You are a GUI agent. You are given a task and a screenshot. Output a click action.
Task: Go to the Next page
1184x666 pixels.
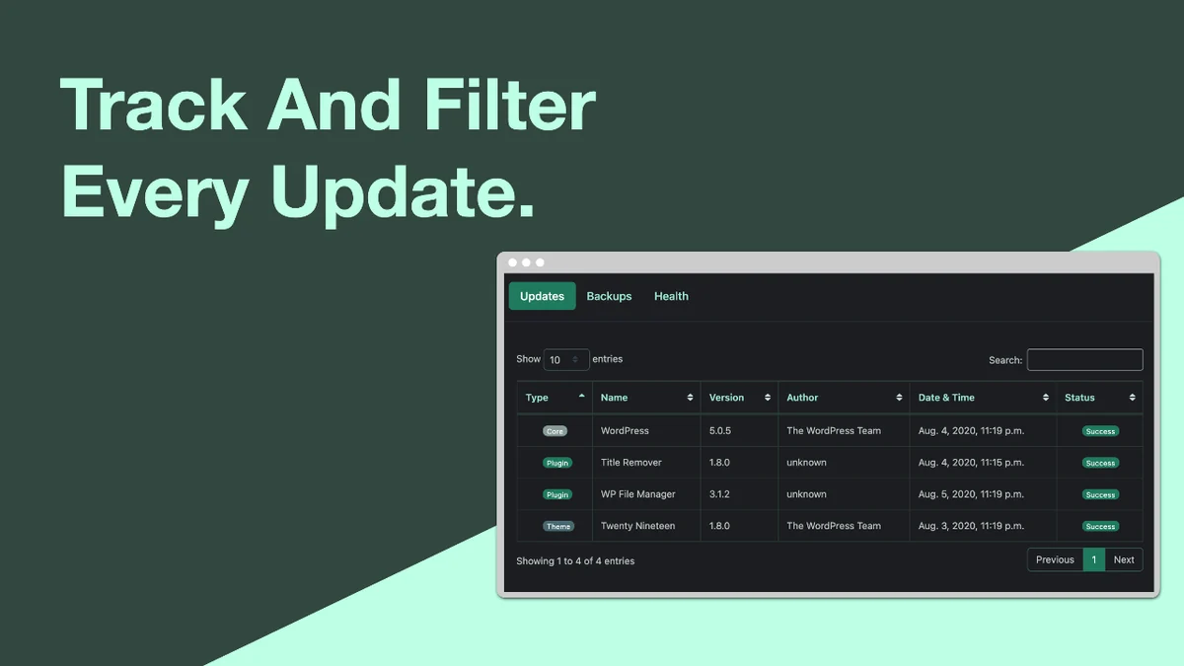tap(1124, 559)
